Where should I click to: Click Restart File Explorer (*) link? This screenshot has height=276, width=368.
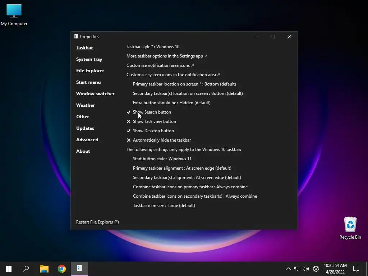[98, 222]
